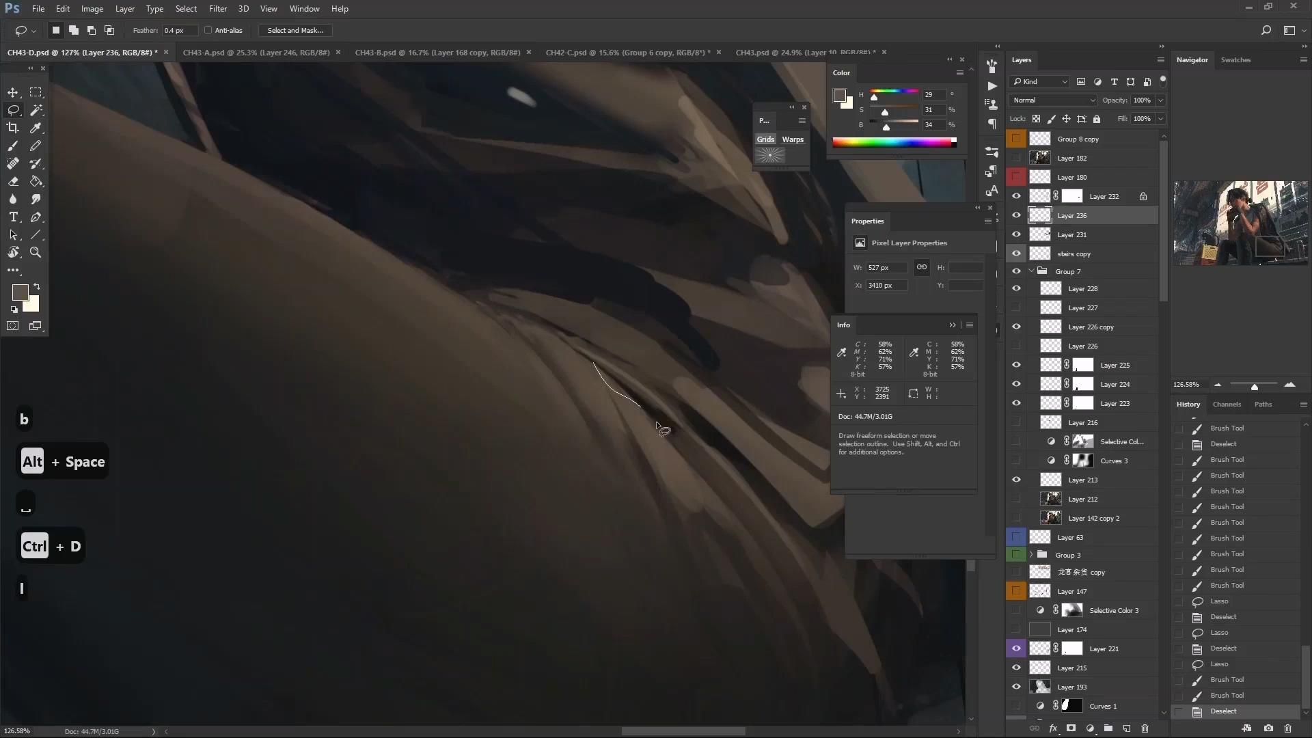The width and height of the screenshot is (1312, 738).
Task: Click the Grids button
Action: point(765,139)
